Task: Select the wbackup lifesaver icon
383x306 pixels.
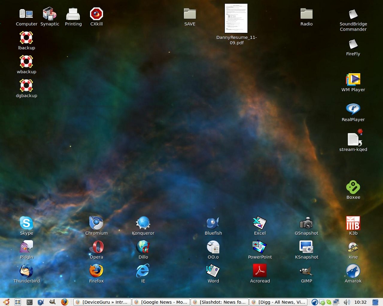Action: tap(27, 62)
